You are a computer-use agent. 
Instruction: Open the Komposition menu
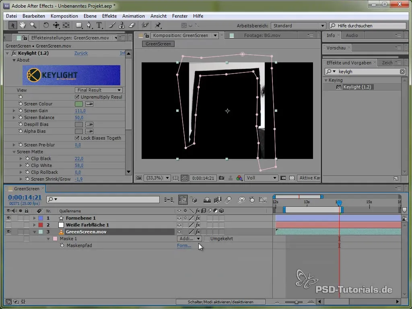64,16
